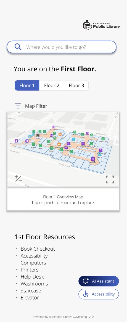The width and height of the screenshot is (127, 322).
Task: Click the search magnifier icon
Action: click(18, 47)
